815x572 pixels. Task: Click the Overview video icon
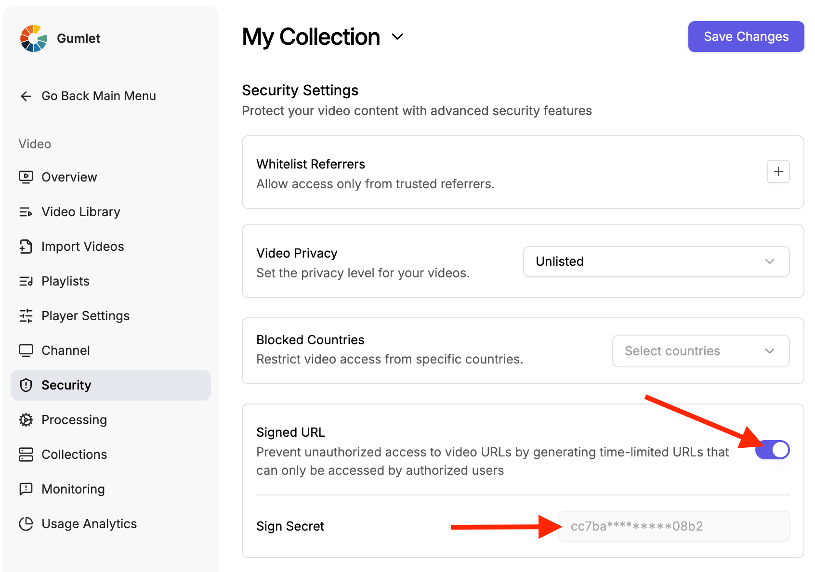pos(26,177)
